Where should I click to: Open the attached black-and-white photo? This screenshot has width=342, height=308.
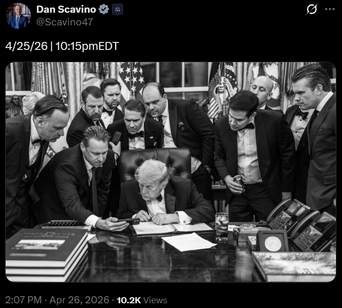tap(171, 172)
